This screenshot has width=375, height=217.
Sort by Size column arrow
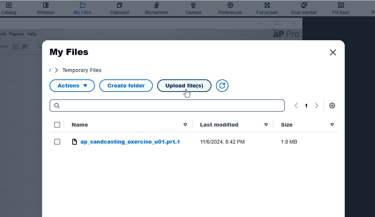[x=332, y=125]
